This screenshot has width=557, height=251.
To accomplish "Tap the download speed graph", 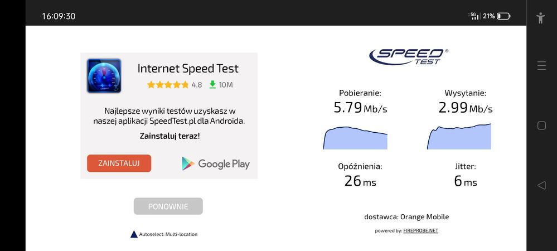I will [355, 138].
